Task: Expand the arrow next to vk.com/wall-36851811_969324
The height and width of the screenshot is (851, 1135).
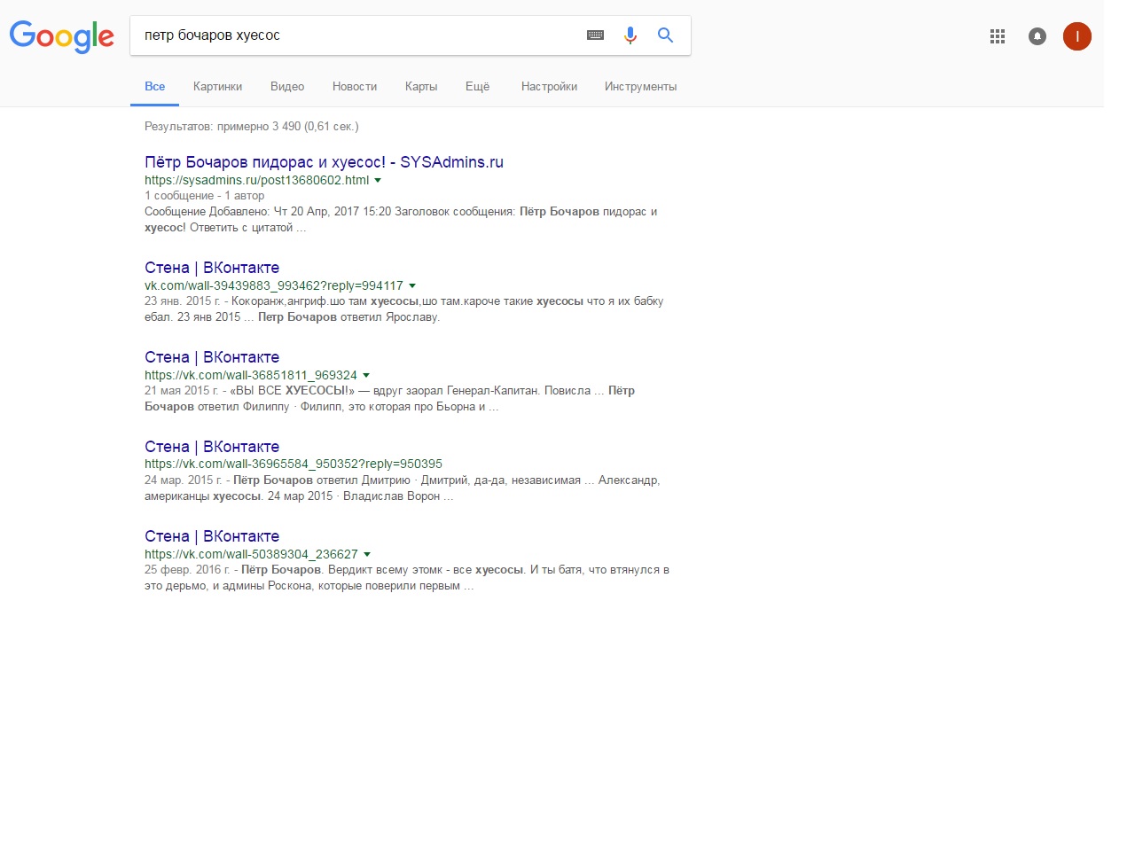Action: pyautogui.click(x=366, y=375)
